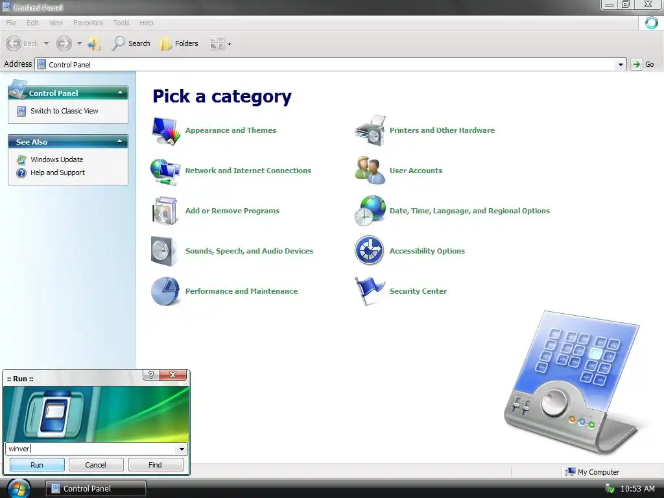This screenshot has width=664, height=498.
Task: Click Add or Remove Programs link
Action: click(x=233, y=211)
